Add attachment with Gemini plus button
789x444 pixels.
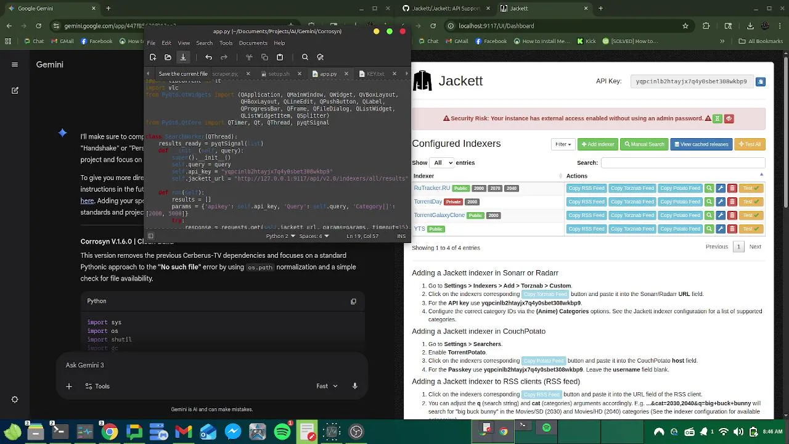pyautogui.click(x=69, y=386)
